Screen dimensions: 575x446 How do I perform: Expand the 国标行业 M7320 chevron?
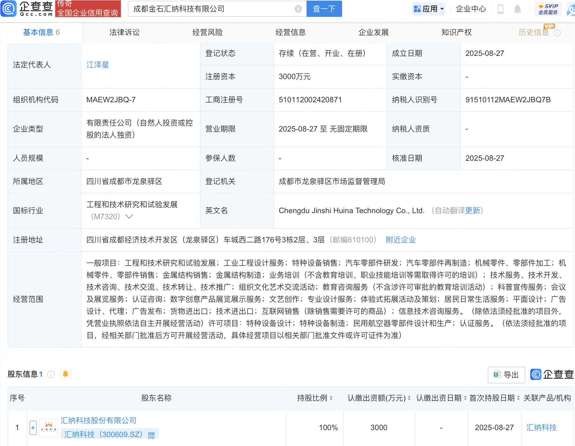click(x=129, y=217)
